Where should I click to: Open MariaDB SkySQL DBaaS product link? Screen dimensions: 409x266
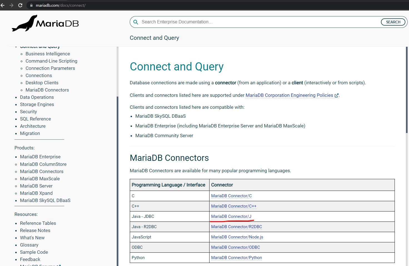[x=45, y=200]
